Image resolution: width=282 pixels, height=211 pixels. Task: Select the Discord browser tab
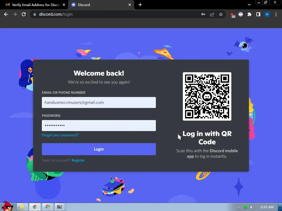(x=101, y=5)
